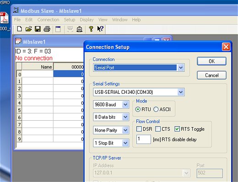238x182 pixels.
Task: Open the 1 Stop Bit dropdown
Action: tap(125, 143)
